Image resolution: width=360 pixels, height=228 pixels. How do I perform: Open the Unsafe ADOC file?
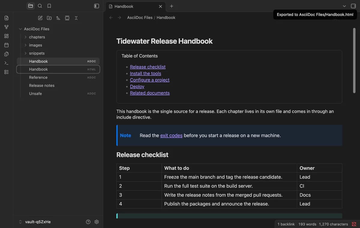(58, 94)
